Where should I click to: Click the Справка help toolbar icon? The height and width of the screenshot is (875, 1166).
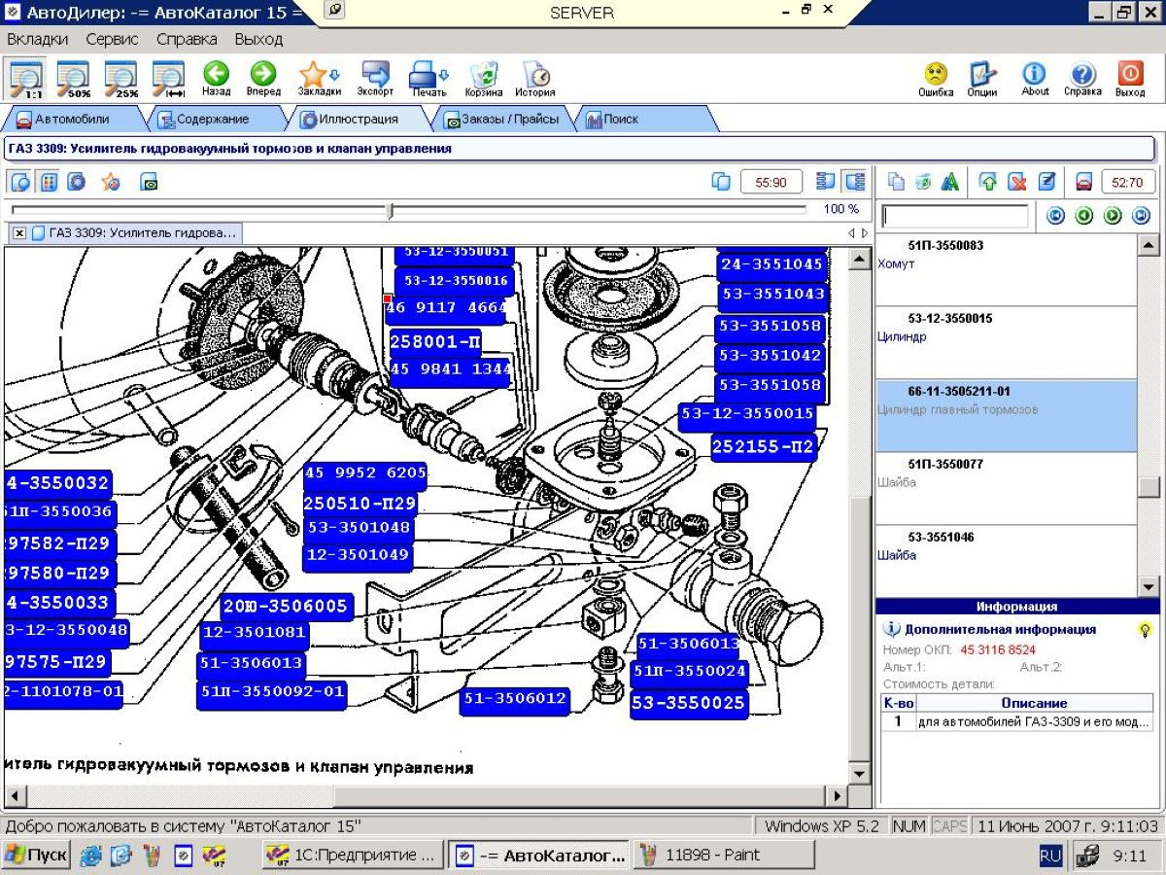coord(1082,78)
